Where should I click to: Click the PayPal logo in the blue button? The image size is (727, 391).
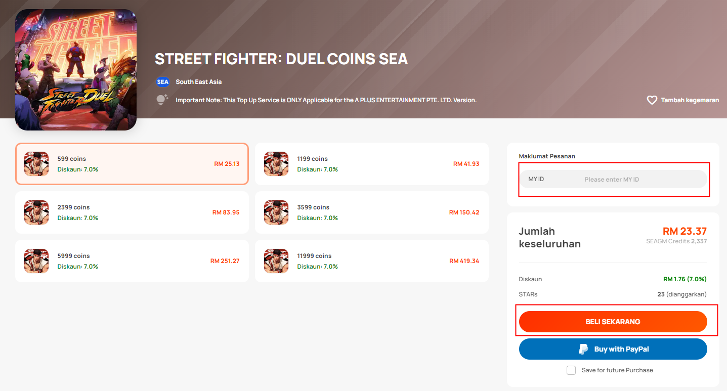pos(583,349)
